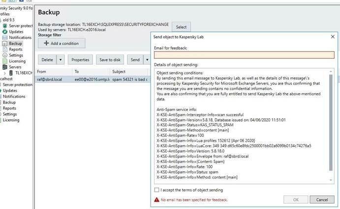Click the scroll down arrow in details box
Image resolution: width=340 pixels, height=209 pixels.
point(331,180)
